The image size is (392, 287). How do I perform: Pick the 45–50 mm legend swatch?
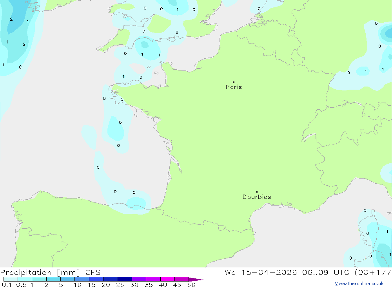point(182,279)
